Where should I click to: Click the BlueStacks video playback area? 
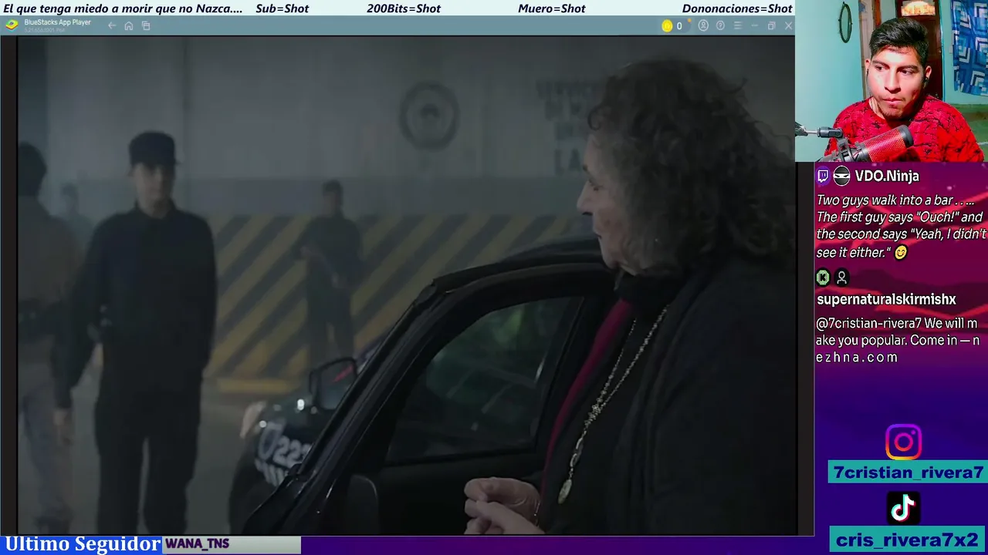click(x=407, y=285)
